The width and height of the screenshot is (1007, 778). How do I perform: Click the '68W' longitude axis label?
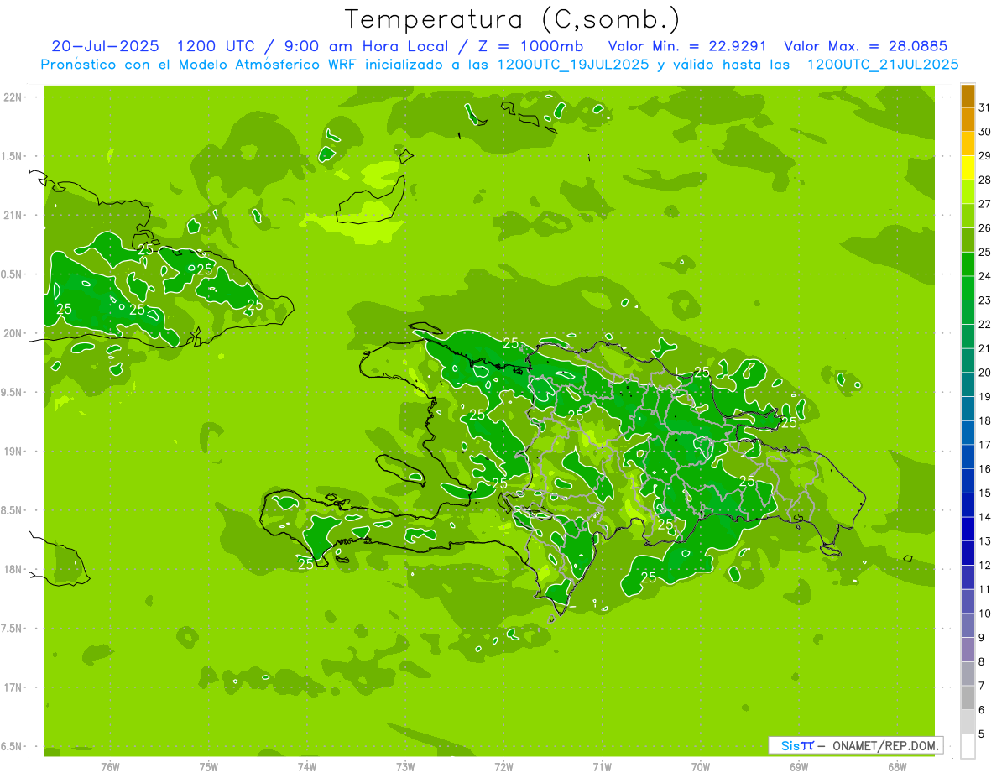(897, 766)
